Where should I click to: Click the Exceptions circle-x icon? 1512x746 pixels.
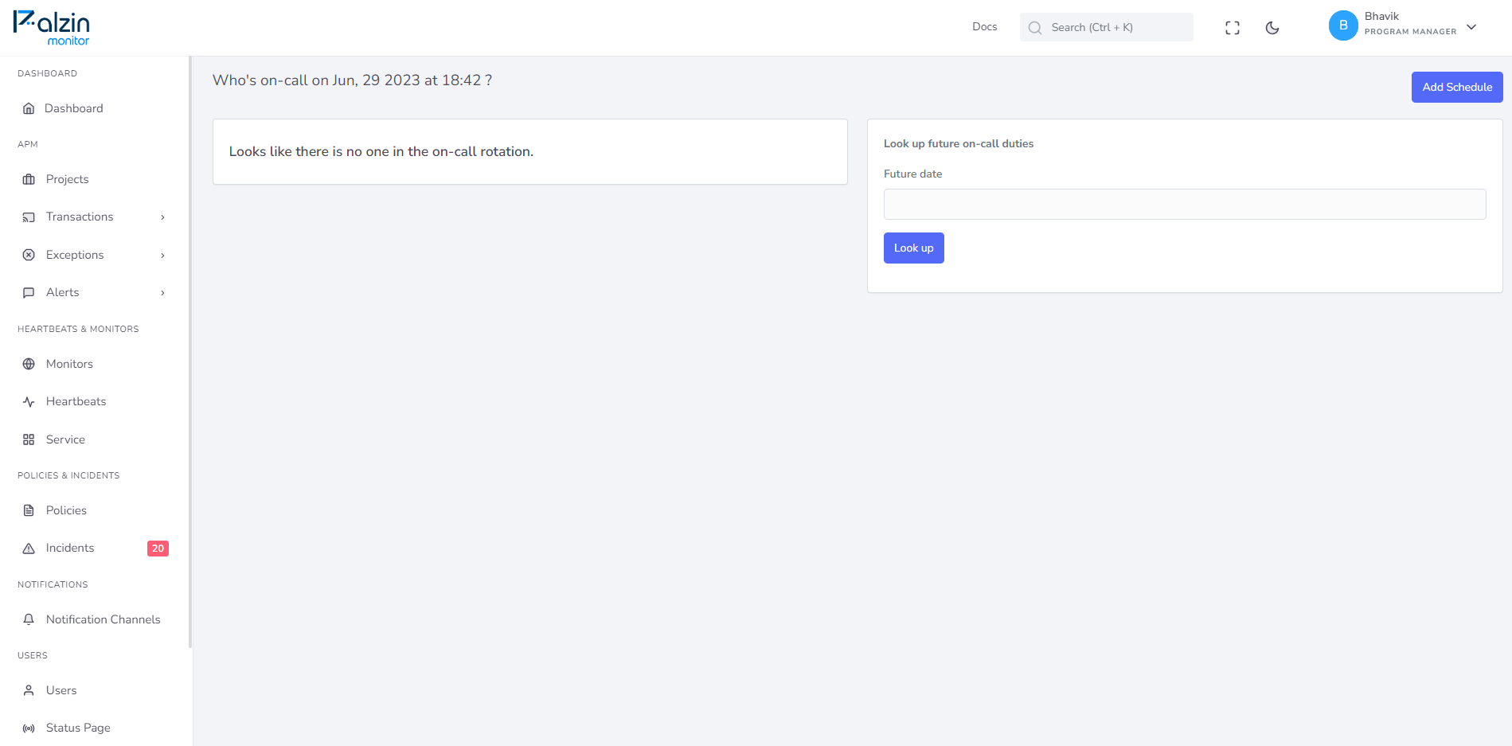click(x=29, y=255)
